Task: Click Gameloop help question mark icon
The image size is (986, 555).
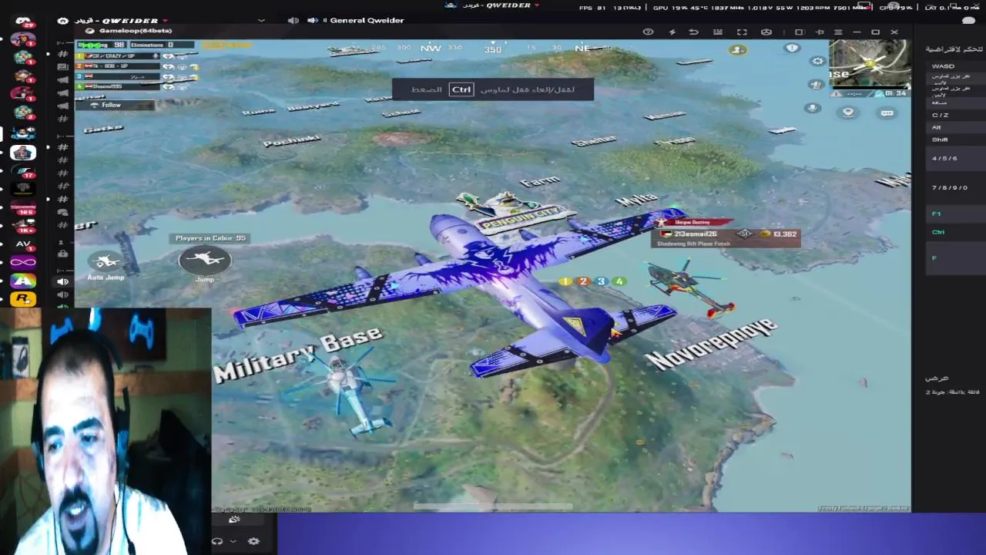Action: click(648, 32)
